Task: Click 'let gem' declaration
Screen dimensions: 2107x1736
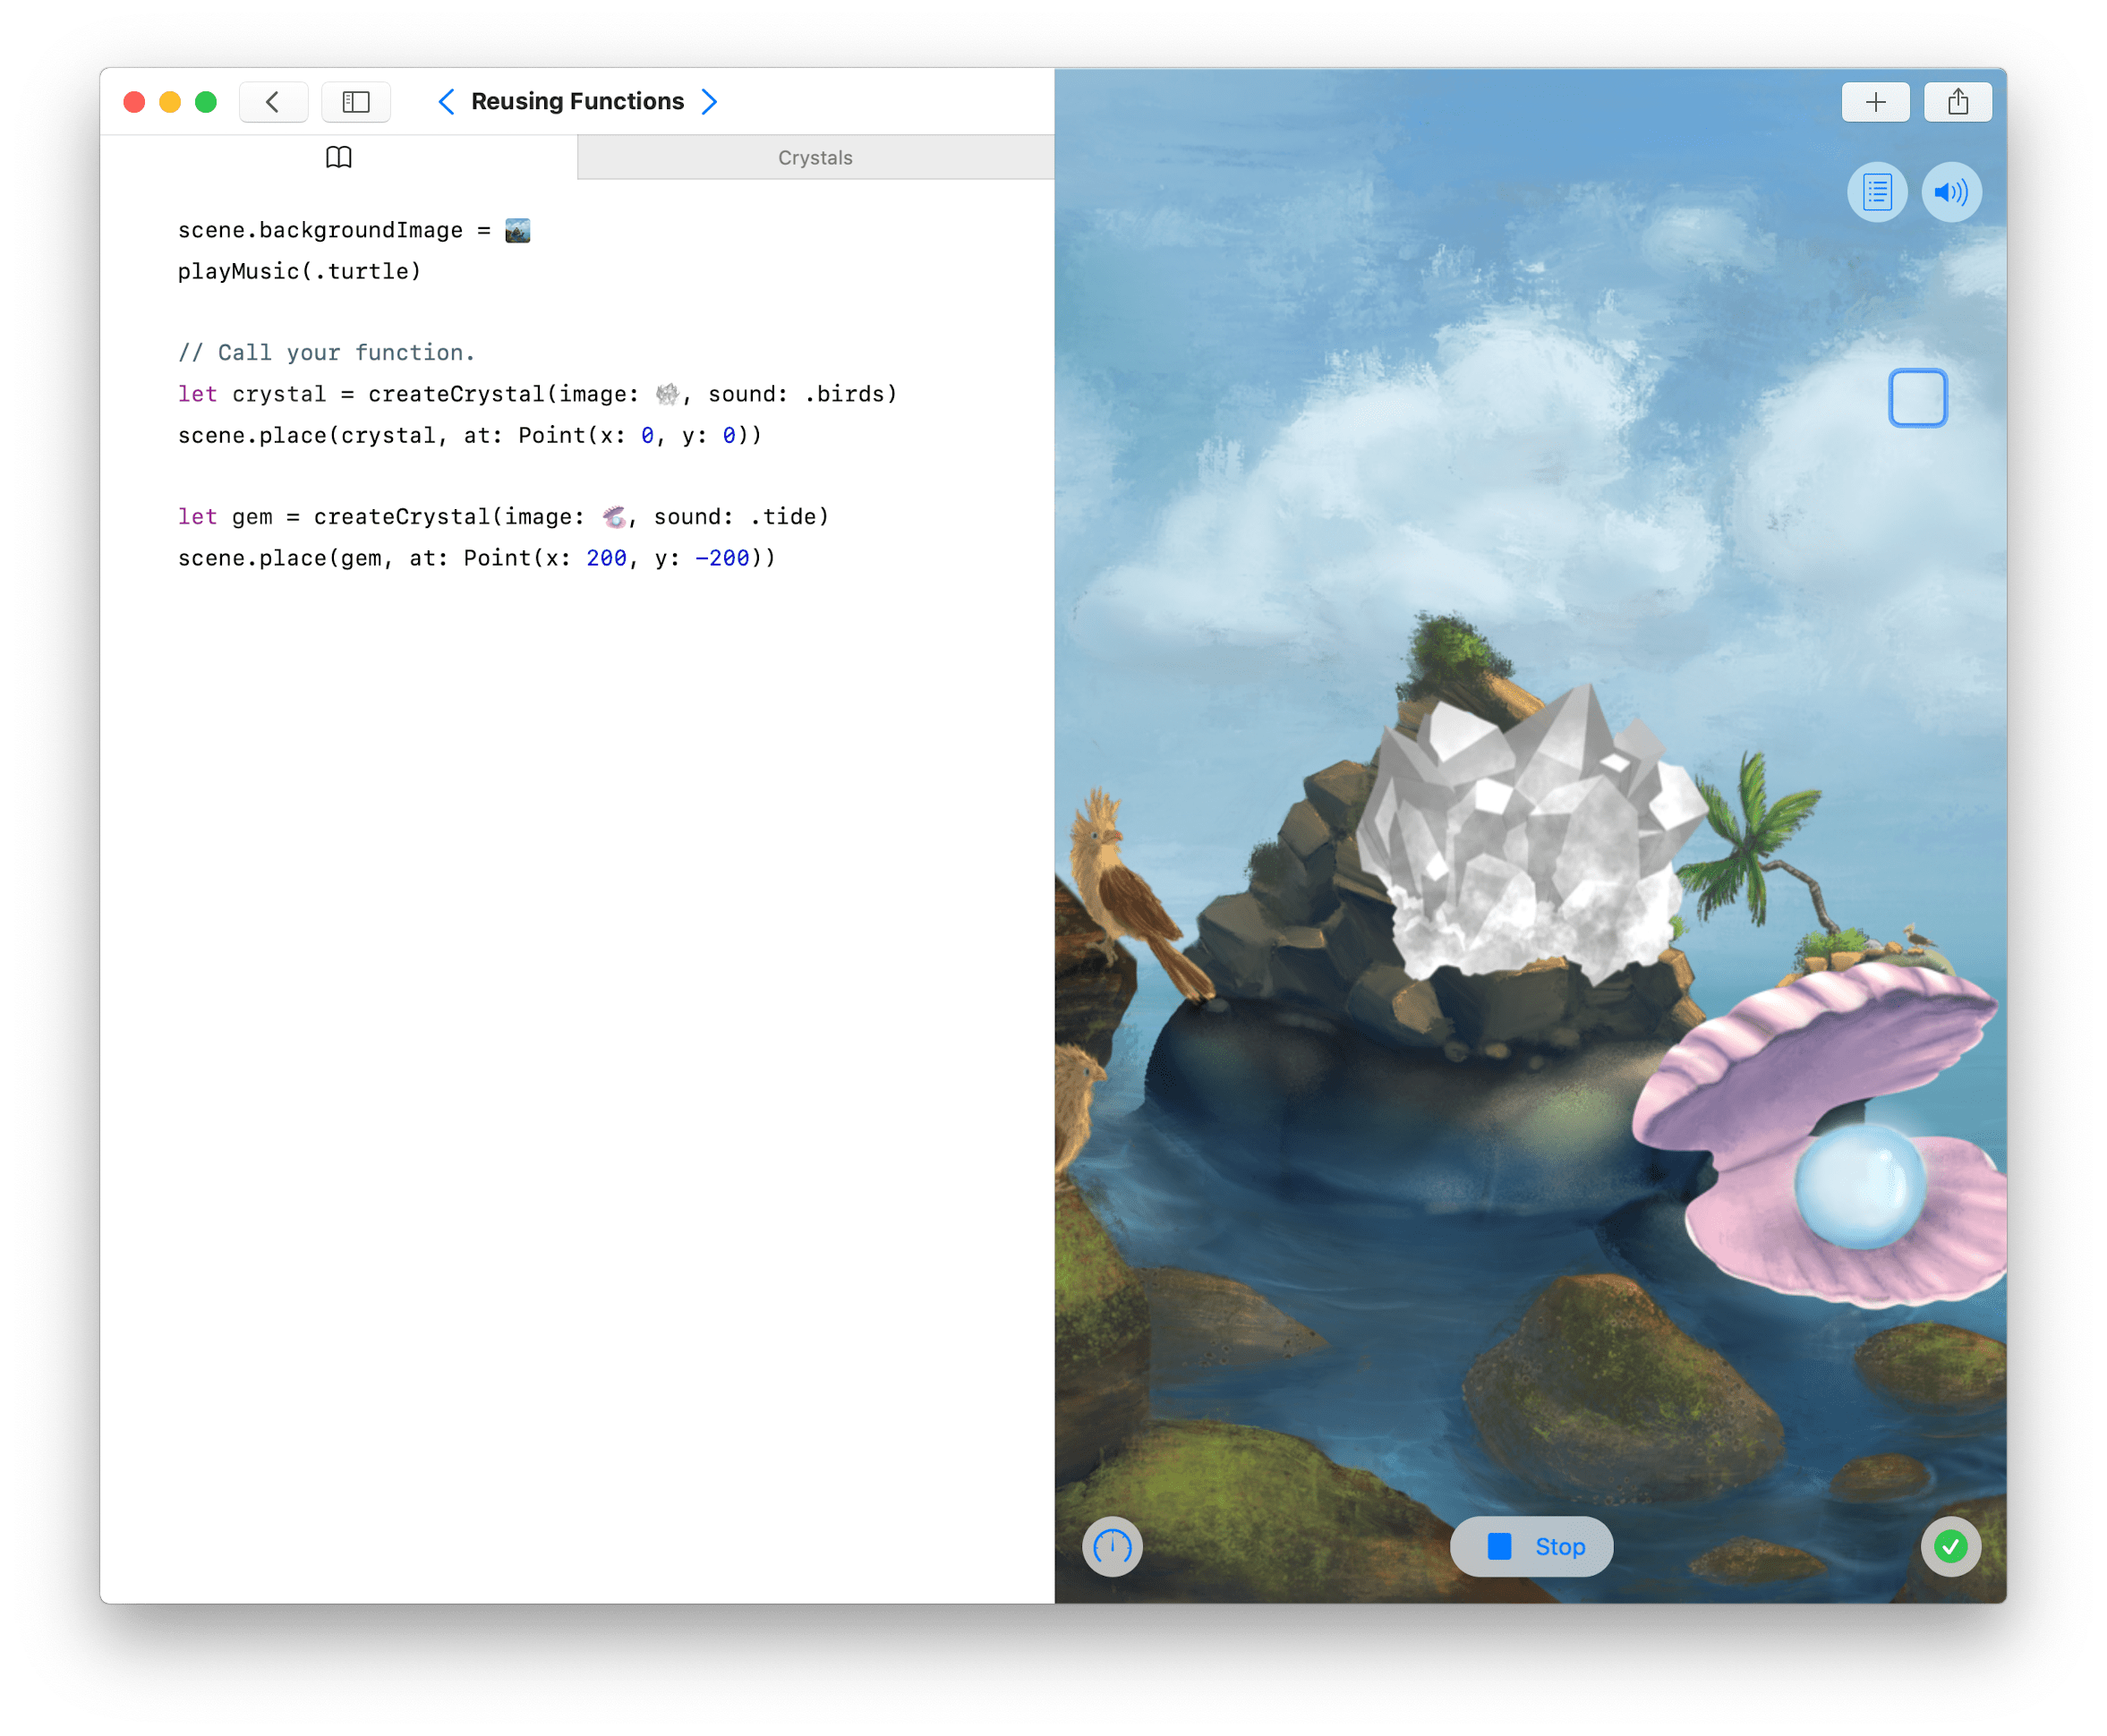Action: click(x=225, y=517)
